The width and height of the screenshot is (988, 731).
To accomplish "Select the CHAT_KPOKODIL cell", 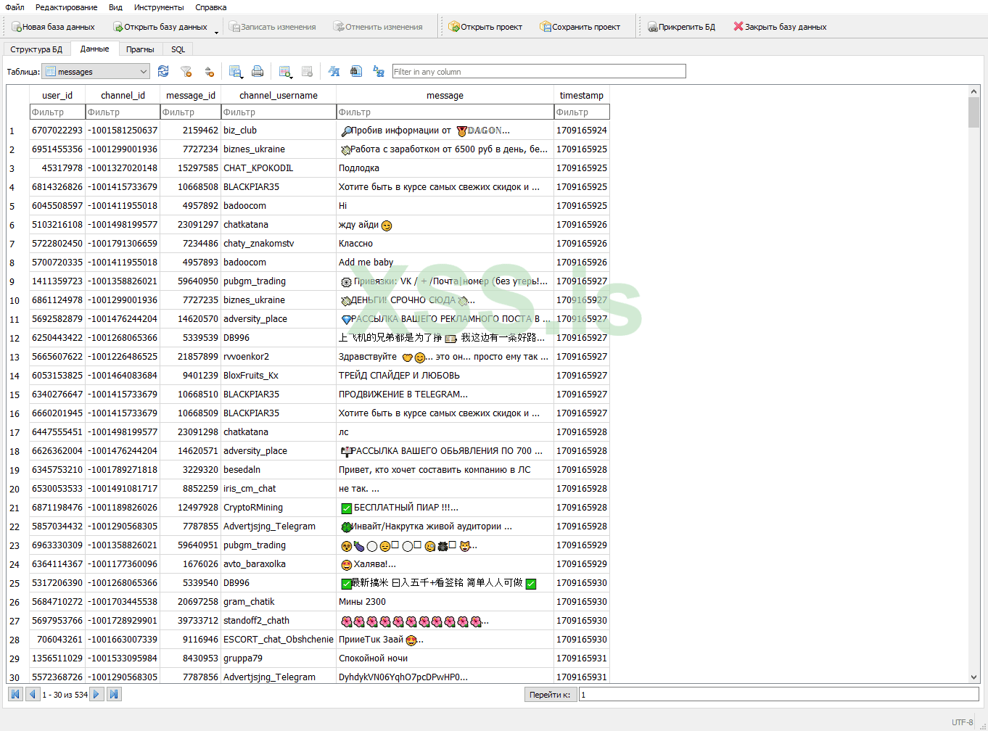I will 279,168.
